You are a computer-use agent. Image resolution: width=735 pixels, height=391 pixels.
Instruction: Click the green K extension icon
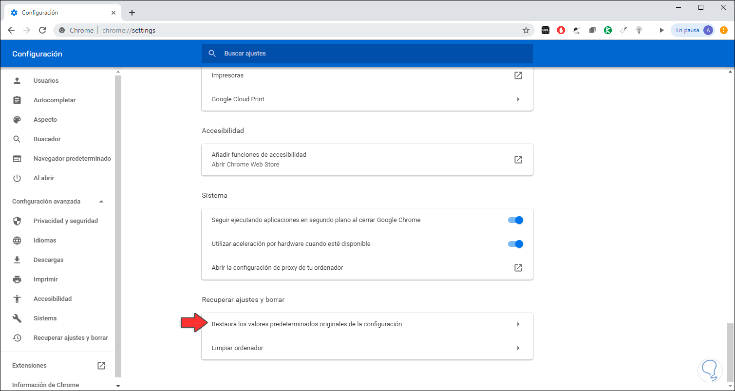tap(608, 30)
